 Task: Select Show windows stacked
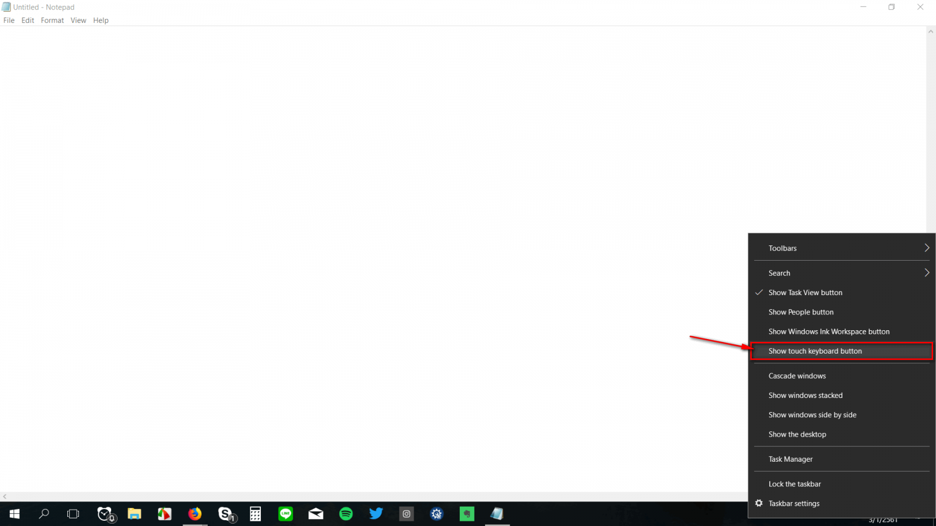tap(841, 395)
